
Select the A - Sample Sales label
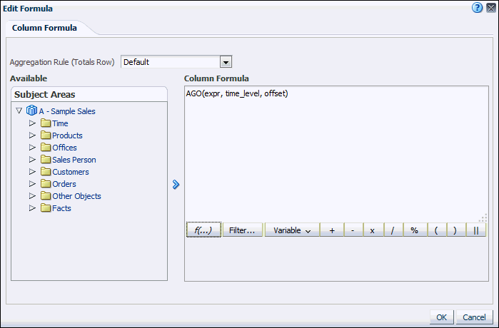tap(67, 111)
